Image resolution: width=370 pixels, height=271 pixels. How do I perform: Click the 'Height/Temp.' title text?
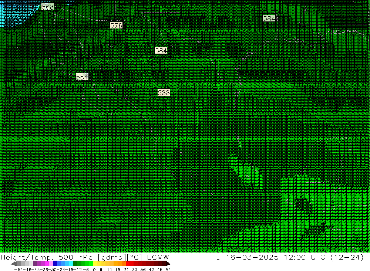point(27,257)
